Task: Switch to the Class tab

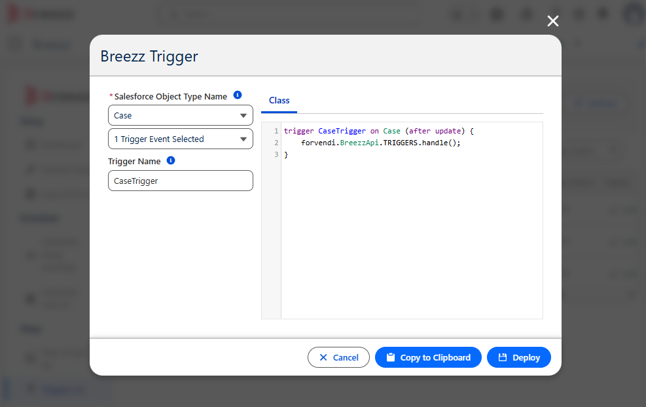Action: coord(279,101)
